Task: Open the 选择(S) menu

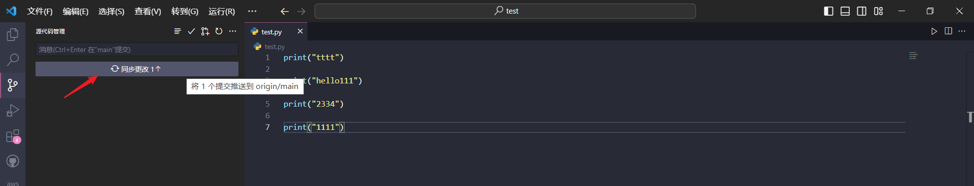Action: tap(111, 11)
